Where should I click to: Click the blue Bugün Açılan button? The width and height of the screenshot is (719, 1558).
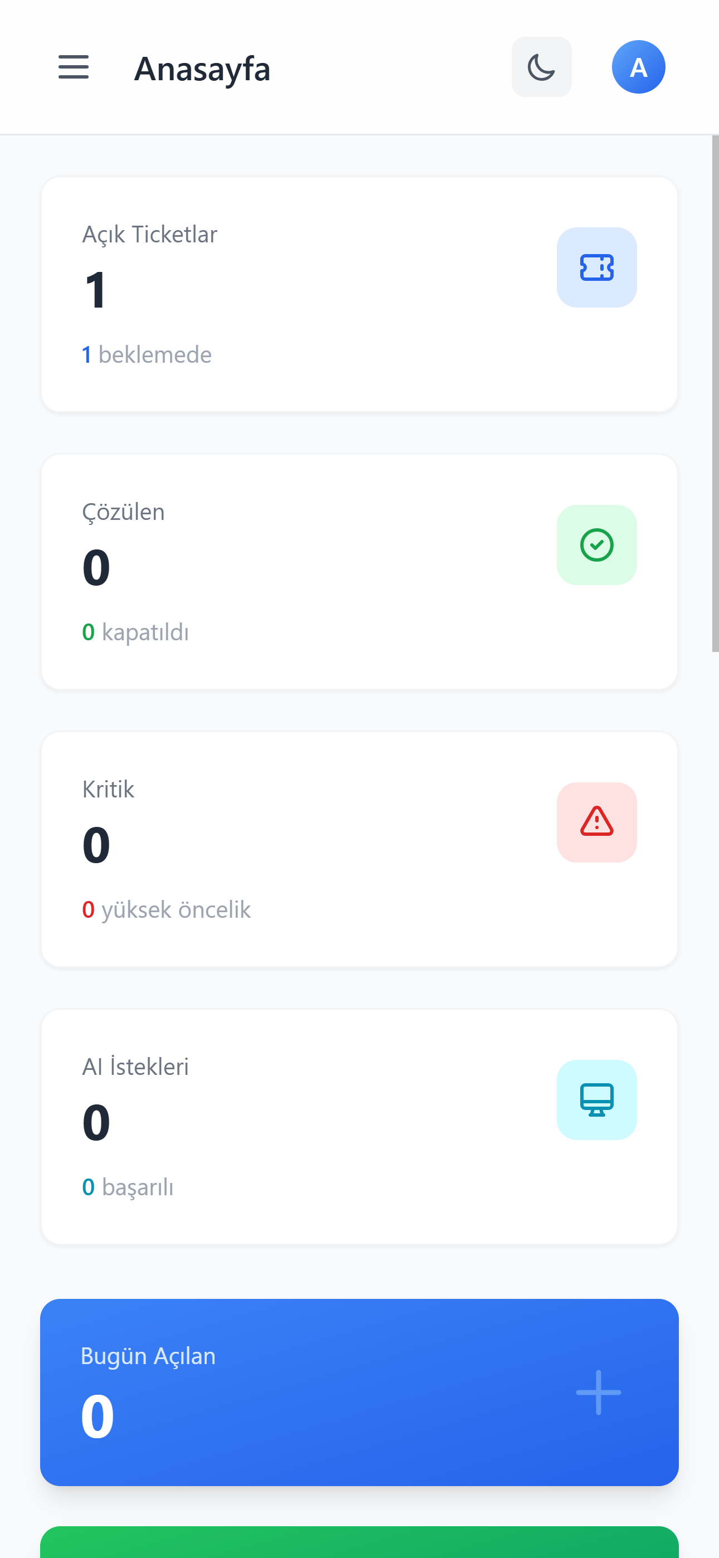click(x=359, y=1392)
